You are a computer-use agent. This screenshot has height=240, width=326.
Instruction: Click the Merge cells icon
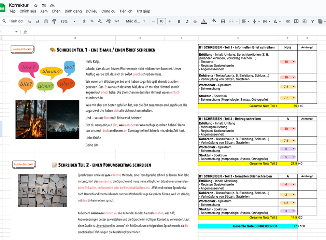click(231, 21)
